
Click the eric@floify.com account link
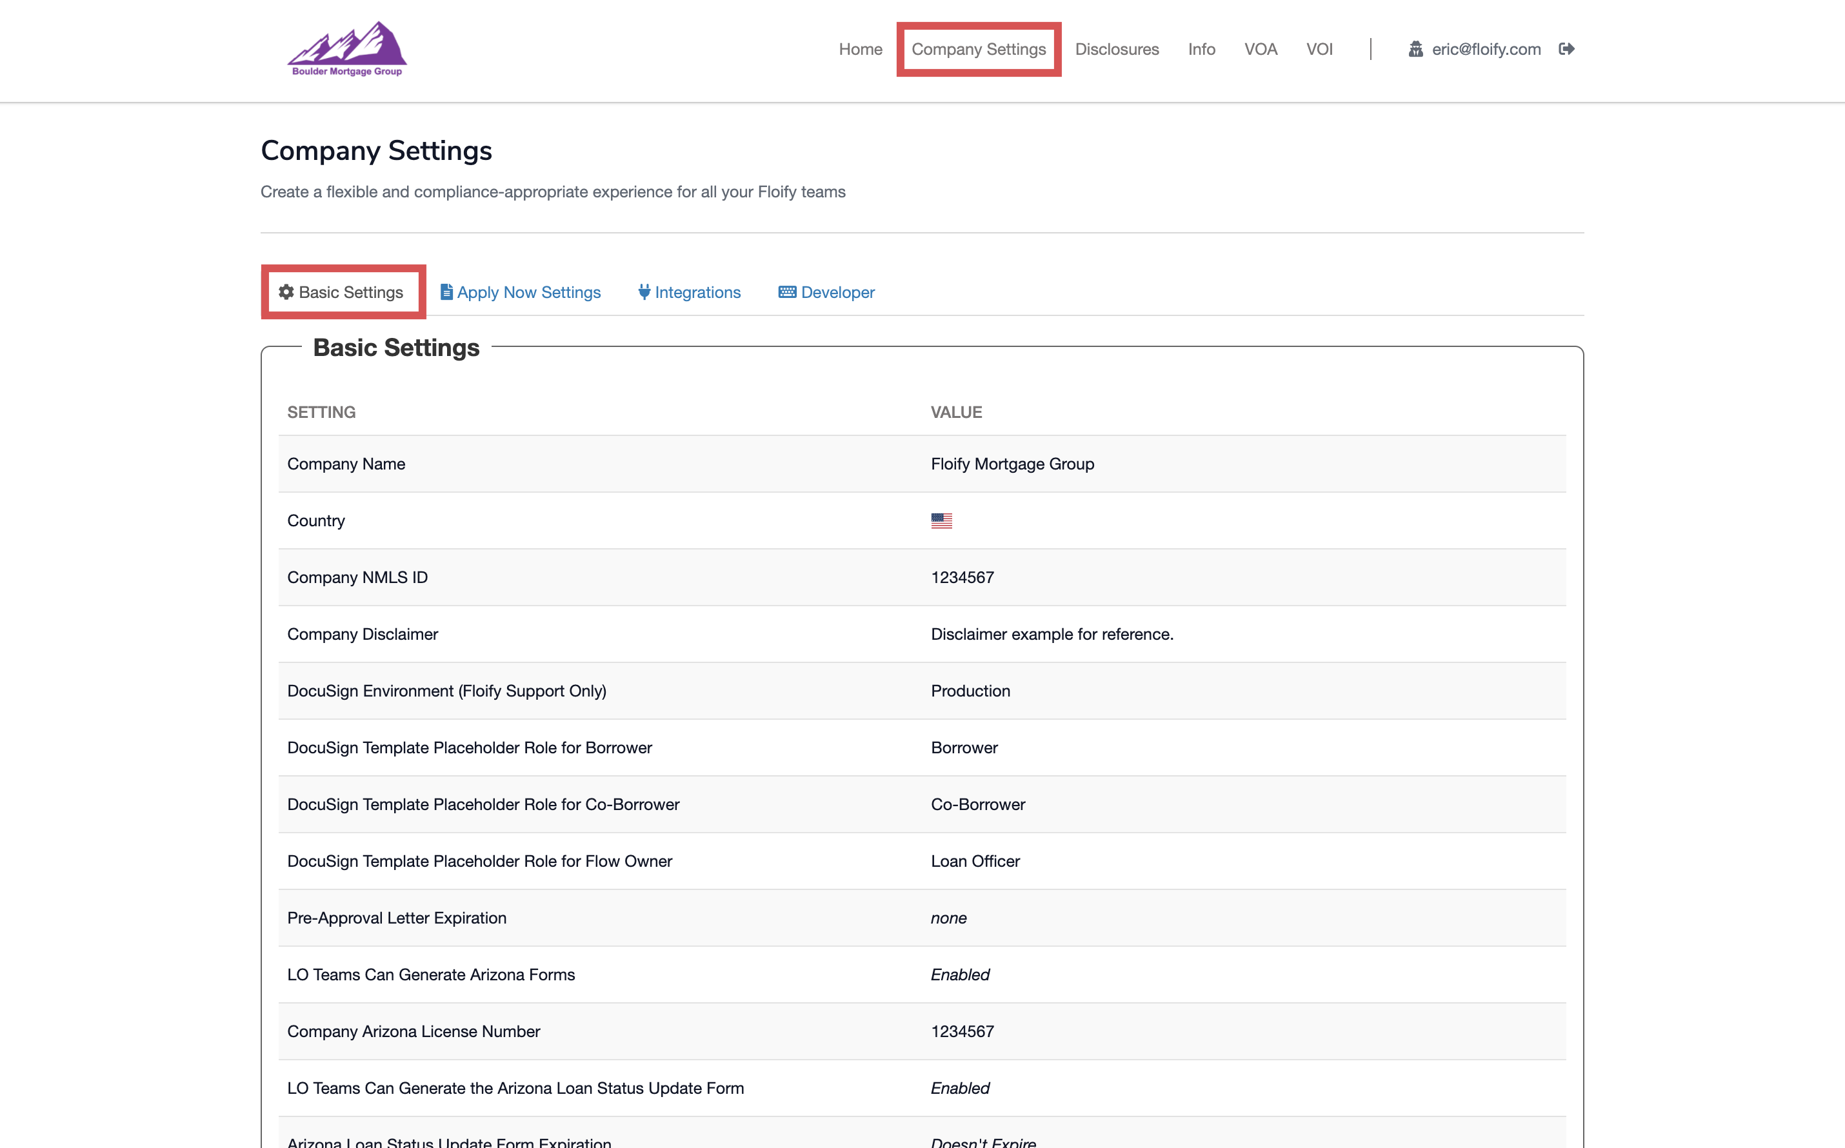[x=1486, y=50]
